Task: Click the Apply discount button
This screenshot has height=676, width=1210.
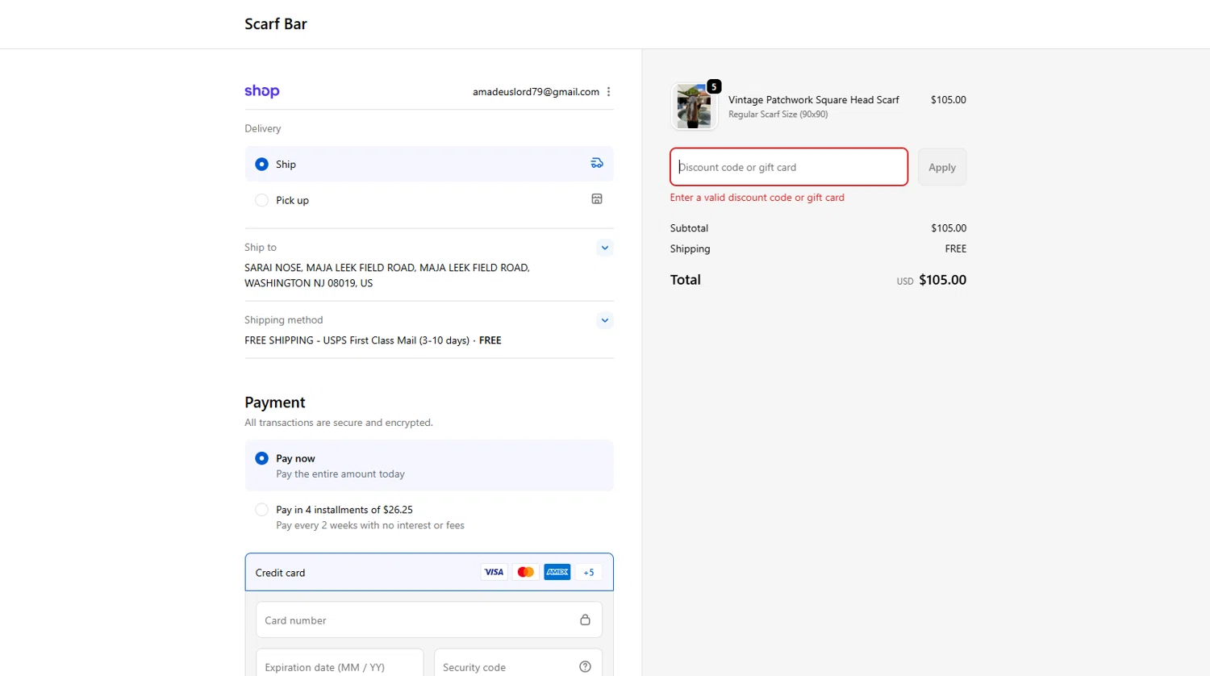Action: click(x=942, y=167)
